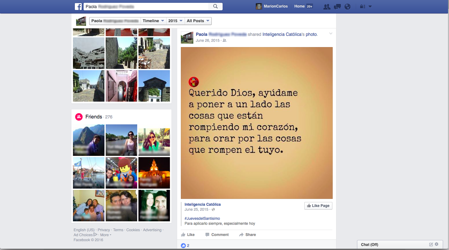Click the new message compose icon in Chat bar
The height and width of the screenshot is (250, 449).
pos(431,244)
